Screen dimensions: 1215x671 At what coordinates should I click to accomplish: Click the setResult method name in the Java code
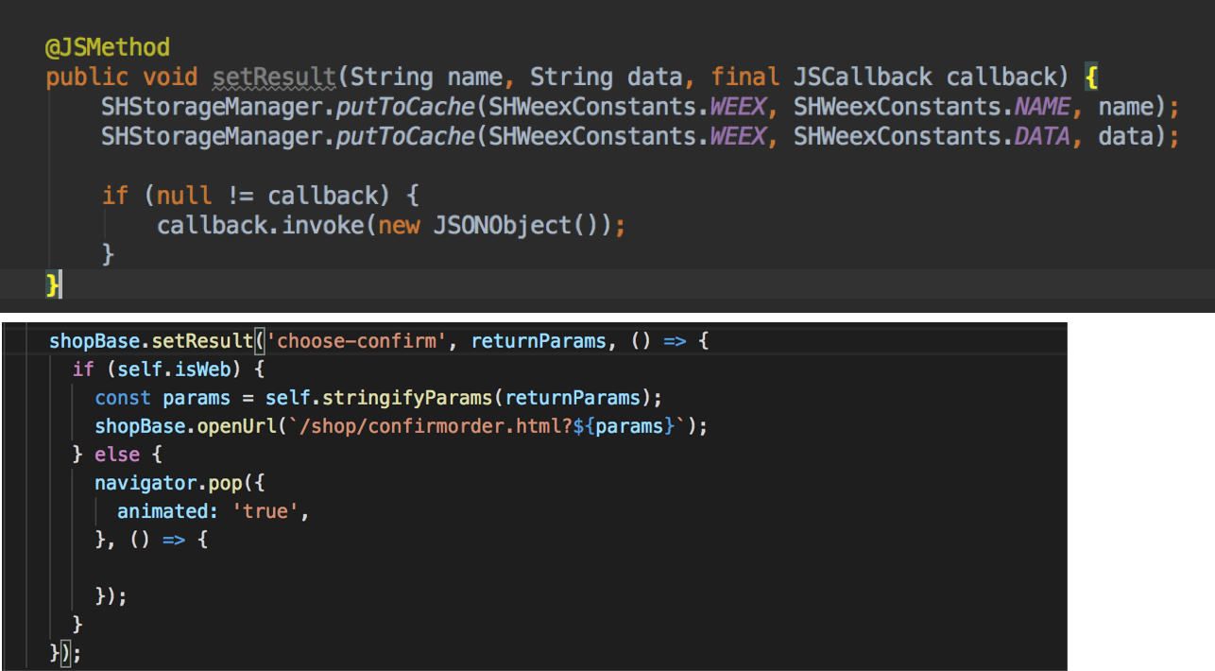[x=274, y=77]
